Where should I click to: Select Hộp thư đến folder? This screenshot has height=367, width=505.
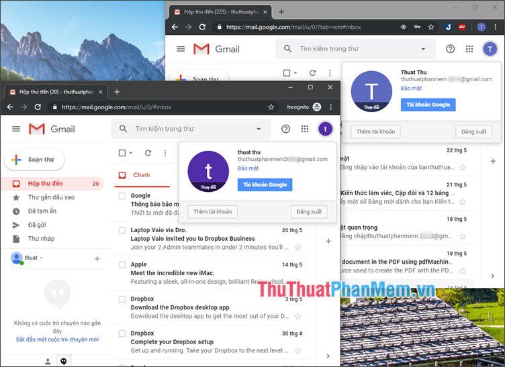pos(53,184)
